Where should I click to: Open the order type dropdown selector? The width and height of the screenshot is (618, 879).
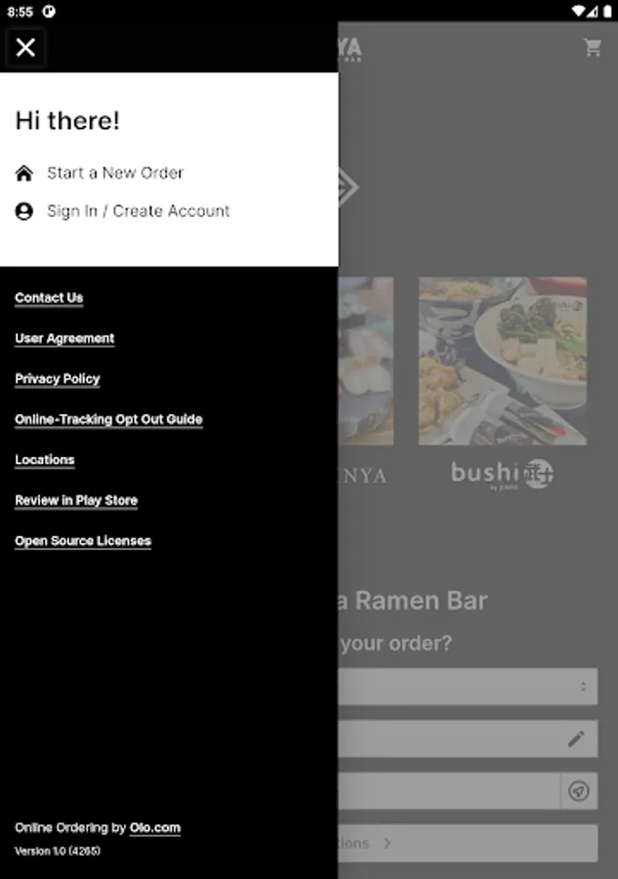pos(468,687)
